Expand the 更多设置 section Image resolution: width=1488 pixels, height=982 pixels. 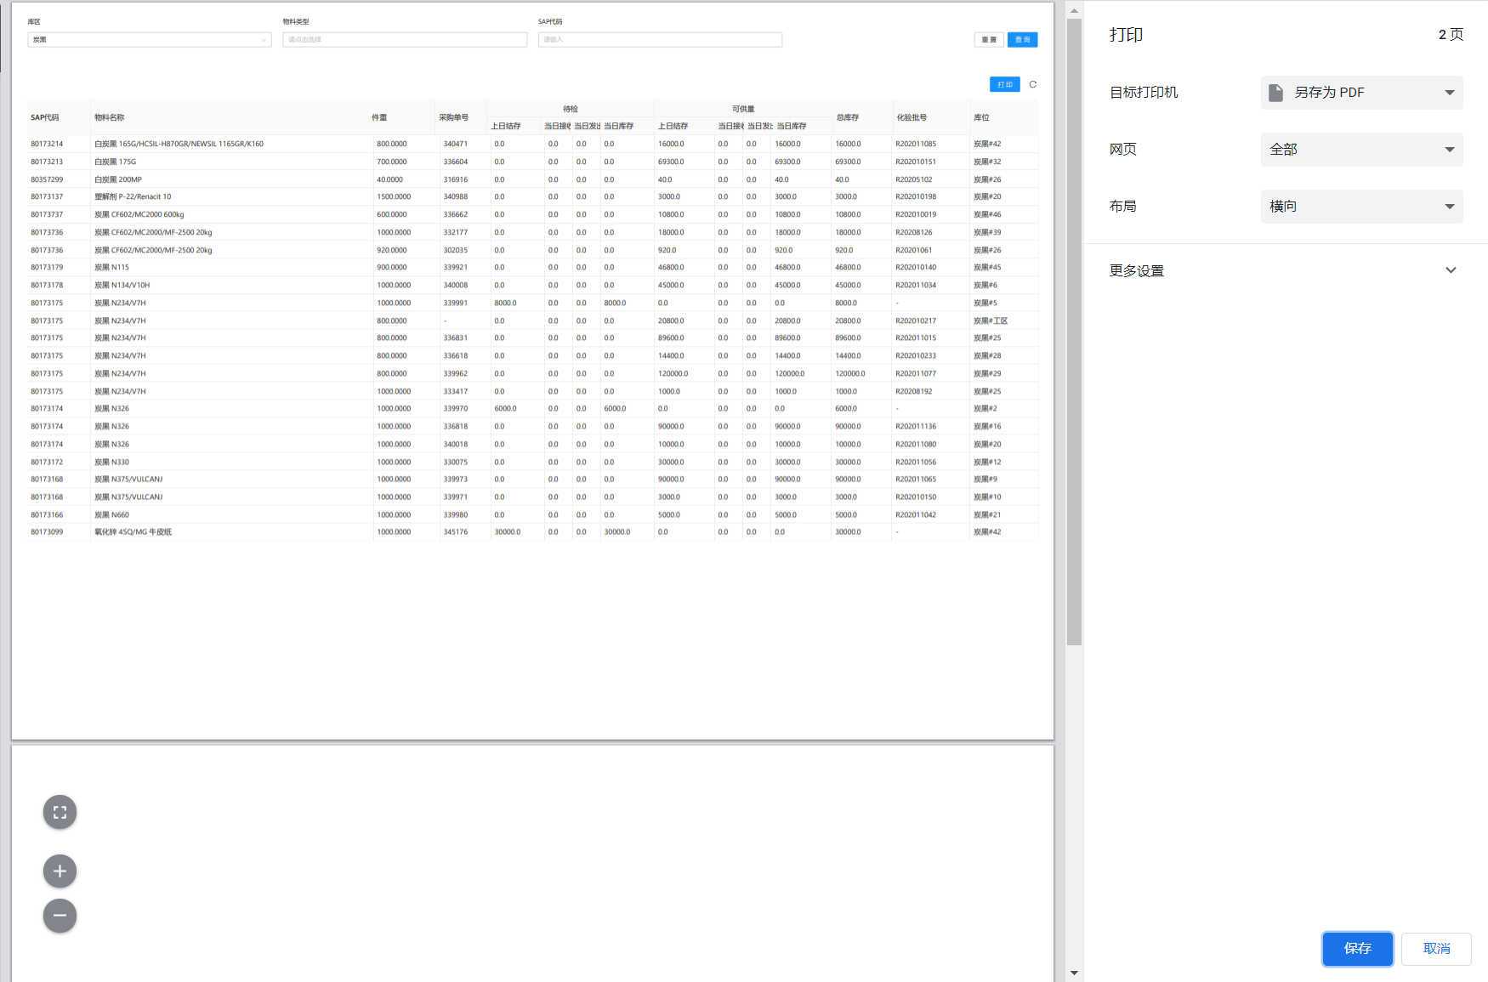click(x=1286, y=270)
